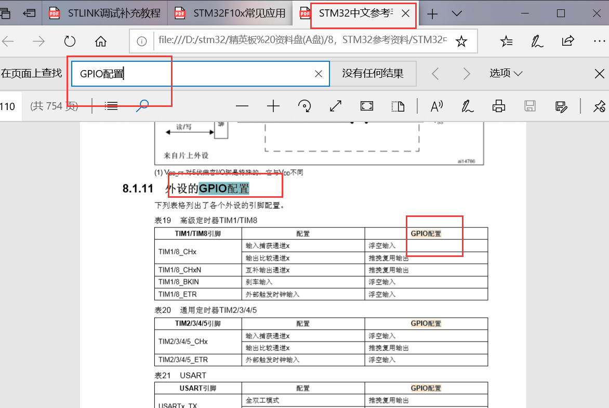Enable inking with the pen tool
This screenshot has width=609, height=408.
(467, 106)
